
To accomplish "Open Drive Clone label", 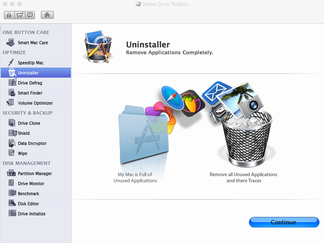I will click(x=29, y=123).
